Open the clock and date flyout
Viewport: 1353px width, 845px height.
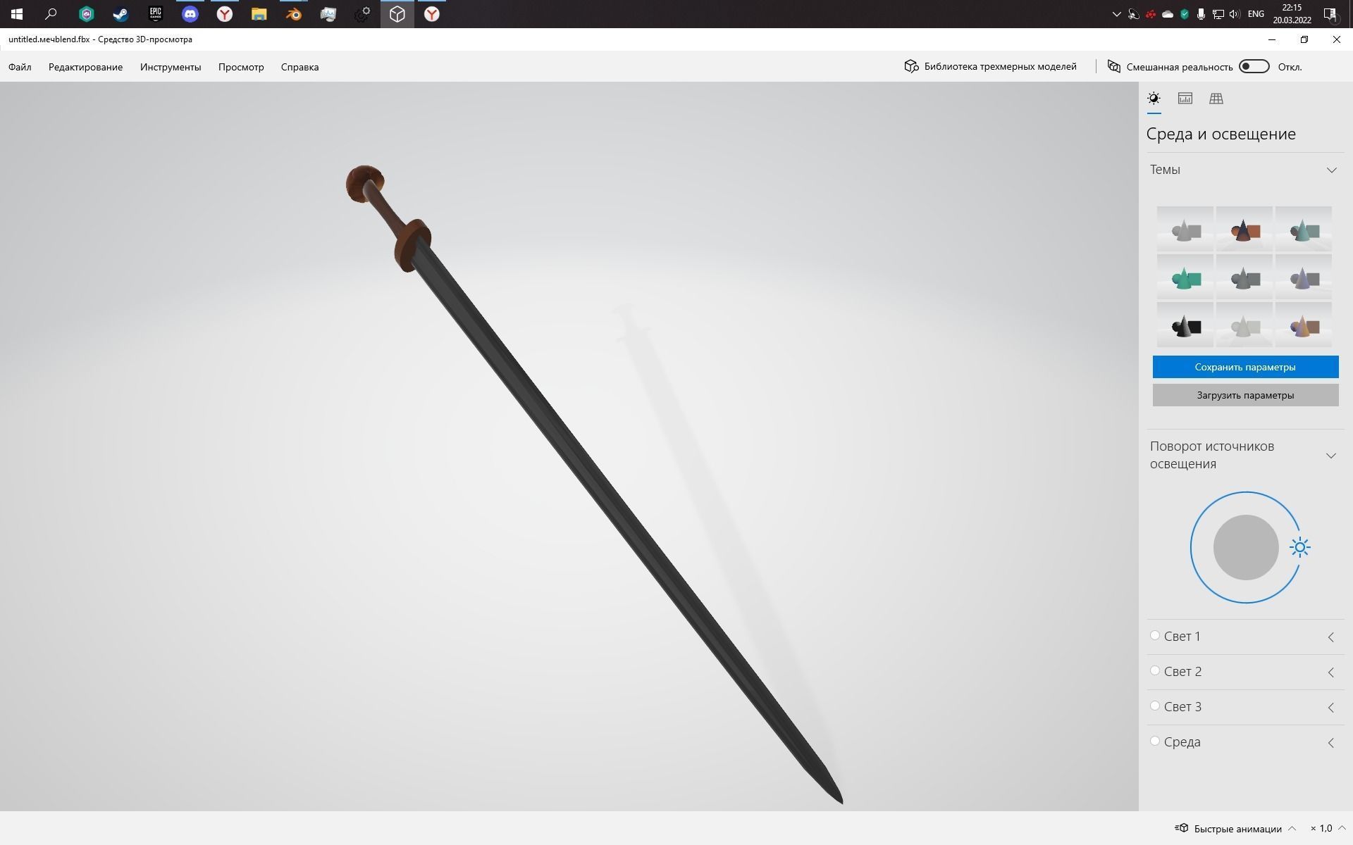coord(1292,14)
